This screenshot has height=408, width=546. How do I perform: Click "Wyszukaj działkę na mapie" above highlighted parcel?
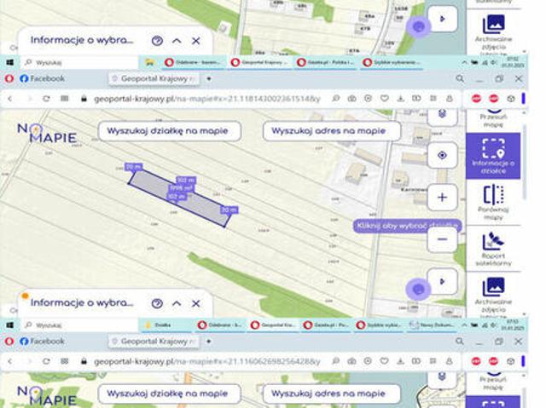[168, 131]
